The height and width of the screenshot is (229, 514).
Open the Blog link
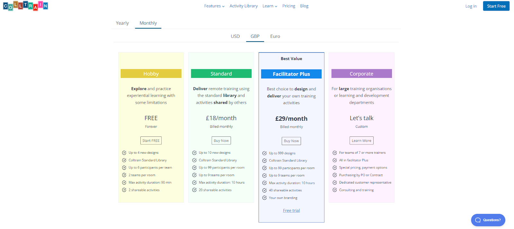point(304,6)
